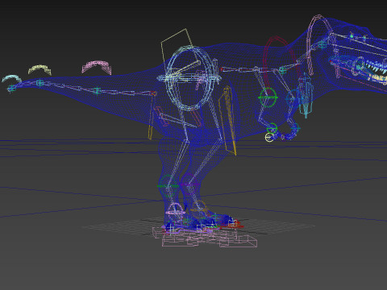Viewport: 387px width, 290px height.
Task: Select the small yellow hand circle controller
Action: 269,138
